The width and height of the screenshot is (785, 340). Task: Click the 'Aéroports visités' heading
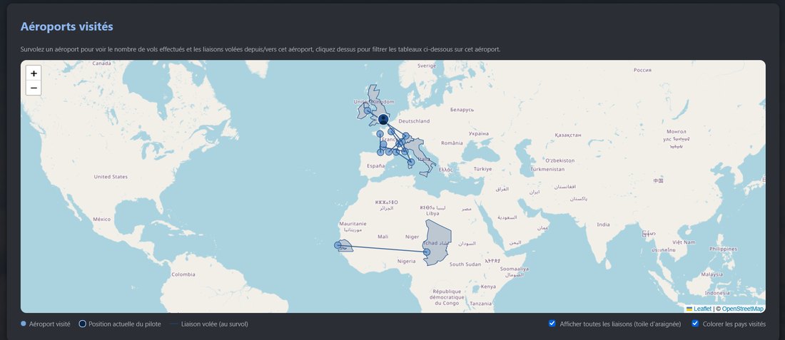tap(66, 26)
